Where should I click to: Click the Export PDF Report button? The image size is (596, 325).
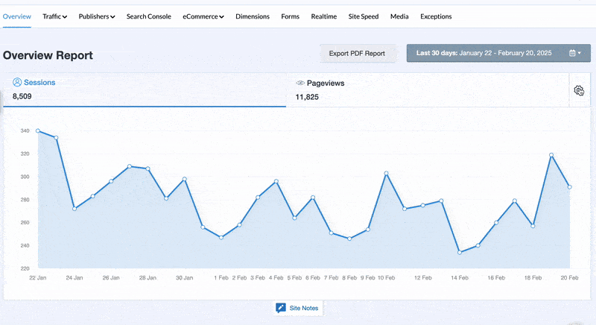pos(357,54)
